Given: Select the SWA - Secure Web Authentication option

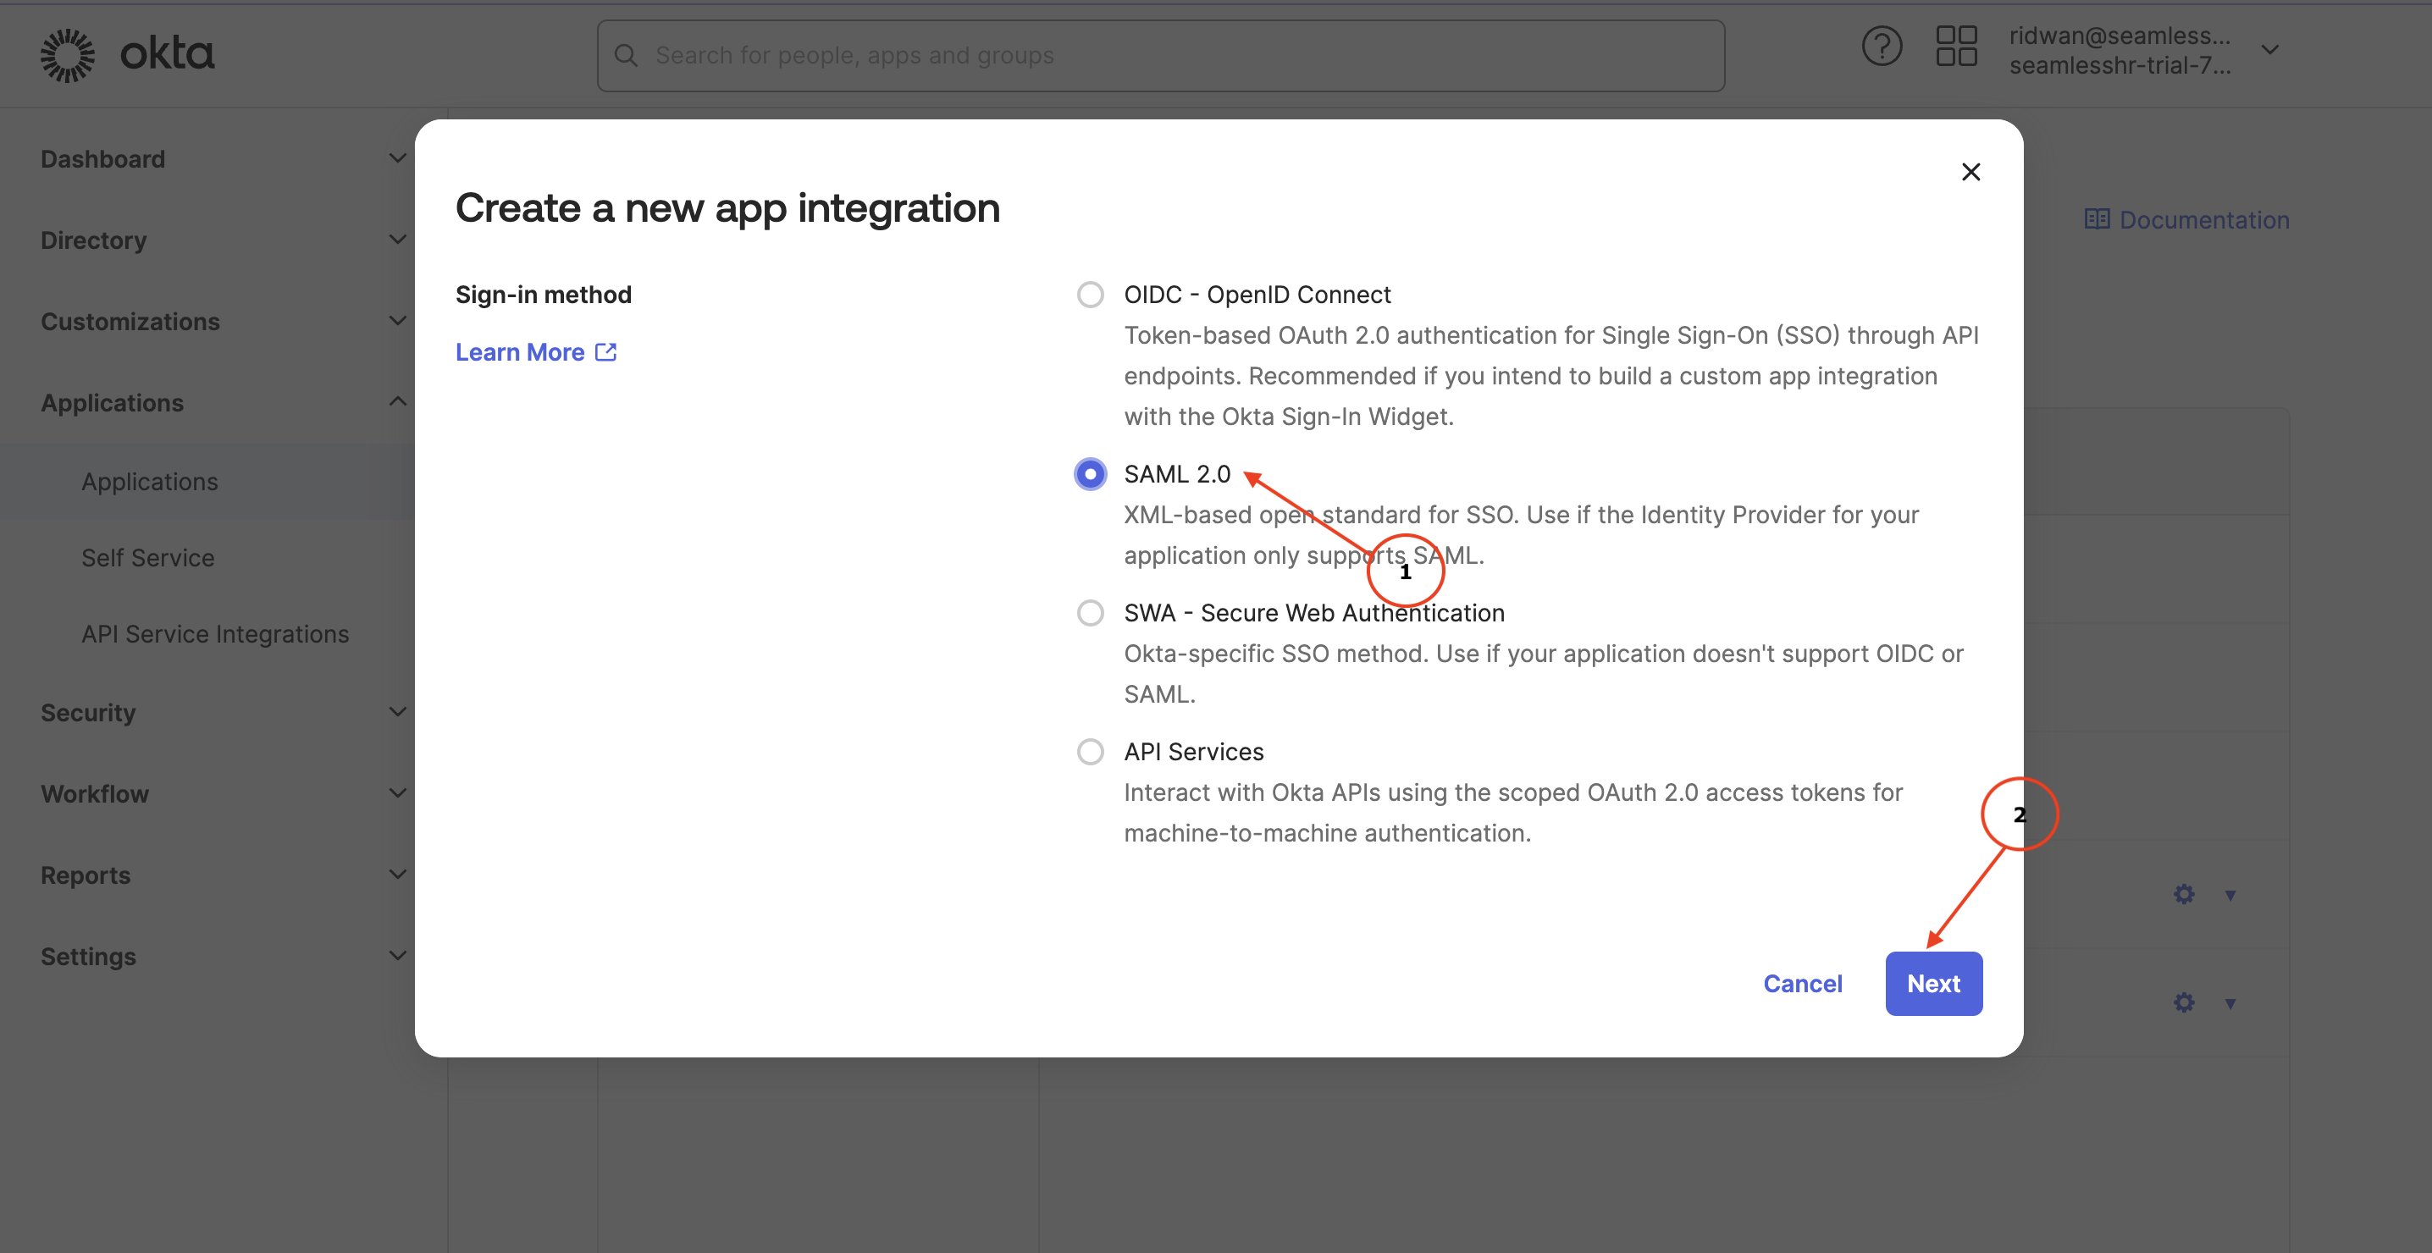Looking at the screenshot, I should 1091,613.
